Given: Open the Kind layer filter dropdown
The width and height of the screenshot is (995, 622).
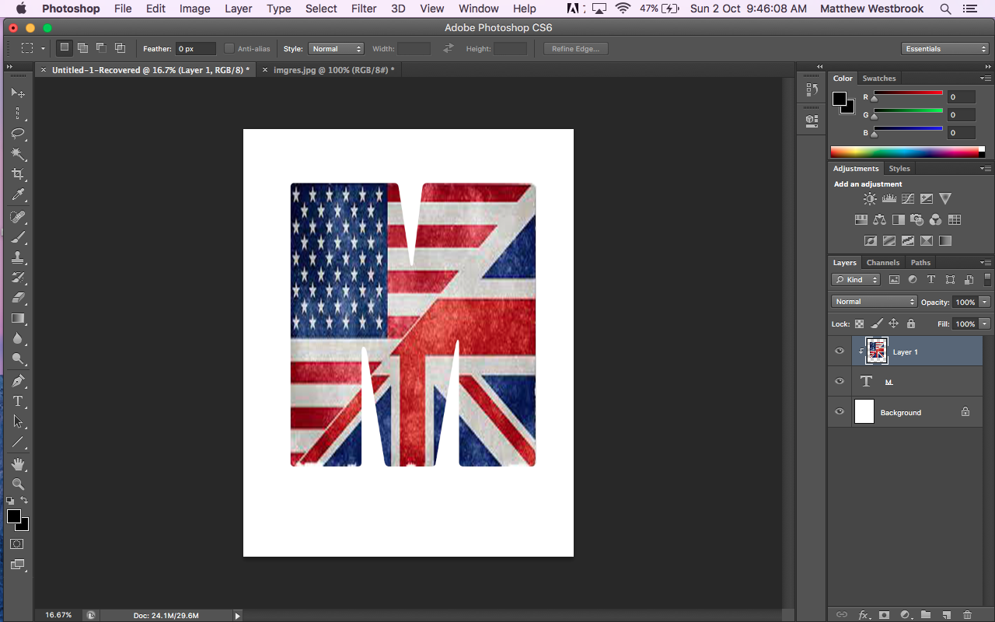Looking at the screenshot, I should (856, 280).
